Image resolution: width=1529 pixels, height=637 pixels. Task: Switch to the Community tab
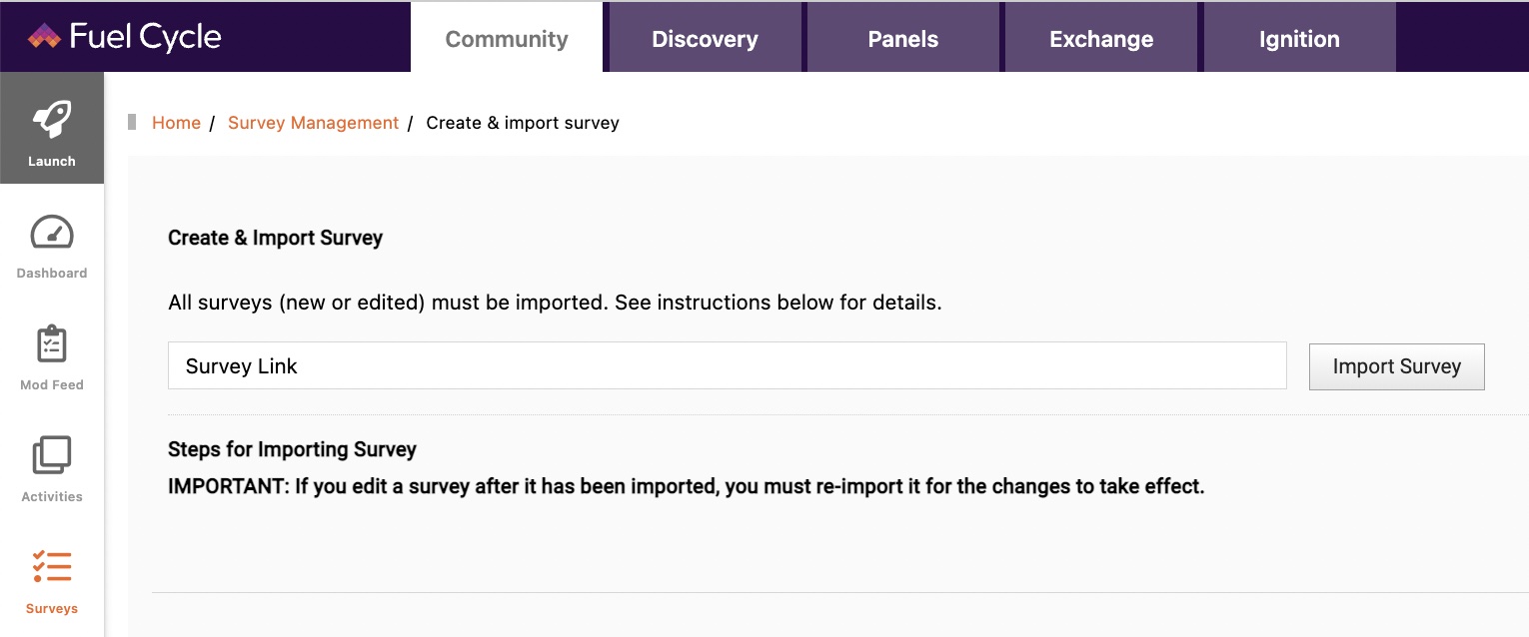pyautogui.click(x=507, y=39)
